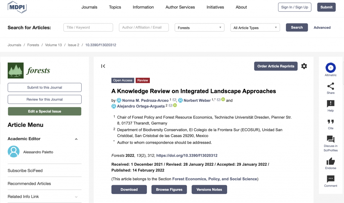Click the Endorse thumbs-up icon

click(331, 161)
